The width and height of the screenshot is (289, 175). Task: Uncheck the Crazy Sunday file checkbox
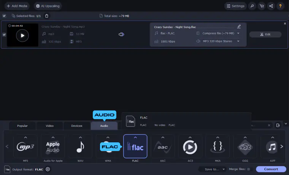click(4, 35)
